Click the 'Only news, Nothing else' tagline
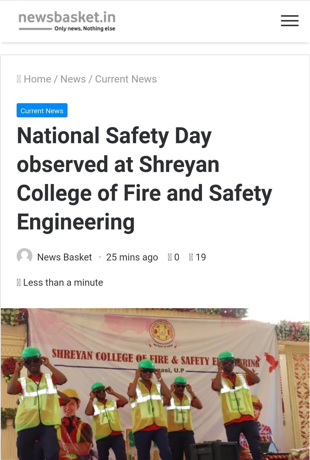 coord(85,28)
